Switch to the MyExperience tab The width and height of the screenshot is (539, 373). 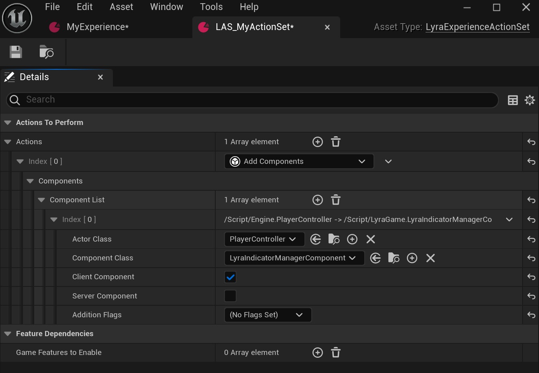(x=97, y=27)
